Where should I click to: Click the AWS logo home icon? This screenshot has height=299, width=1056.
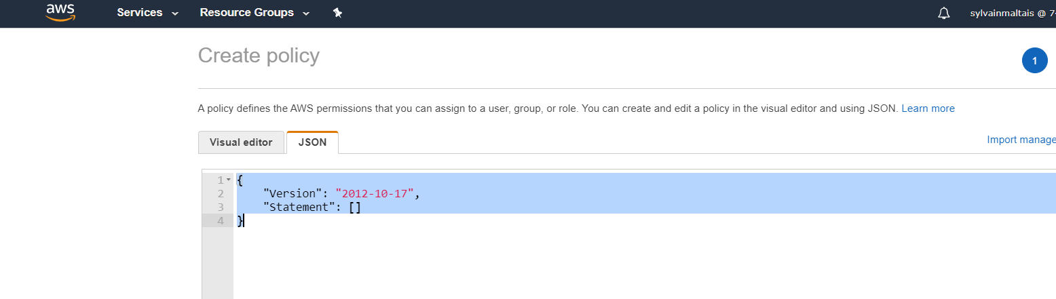(x=60, y=12)
